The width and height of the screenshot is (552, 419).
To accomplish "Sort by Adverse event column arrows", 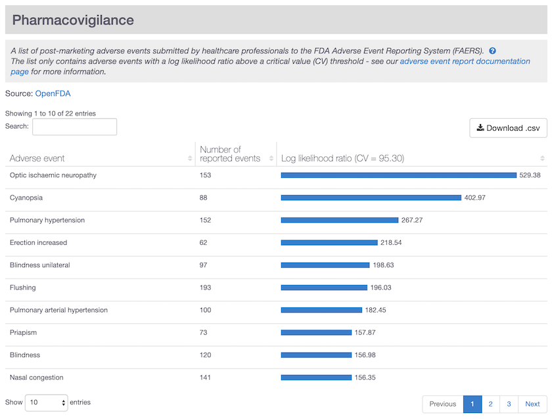I will [190, 158].
